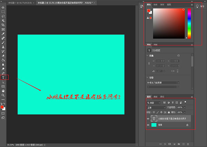Hide the text layer via eye icon

click(148, 118)
